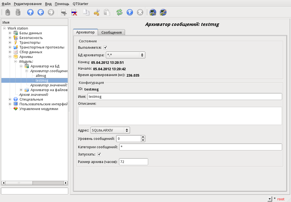
Task: Open the Адрес SQLite.ARXIV dropdown
Action: (110, 130)
